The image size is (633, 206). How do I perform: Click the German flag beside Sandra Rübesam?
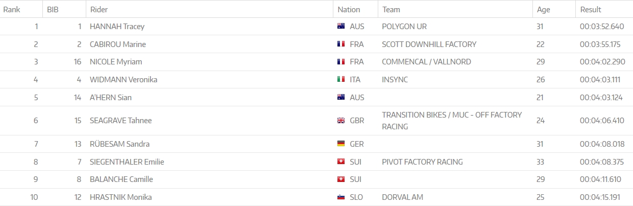pyautogui.click(x=341, y=144)
